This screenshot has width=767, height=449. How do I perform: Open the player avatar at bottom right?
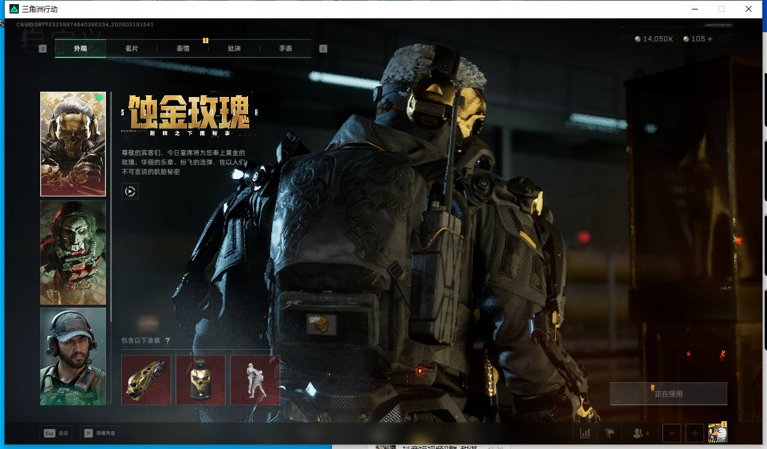pyautogui.click(x=717, y=434)
